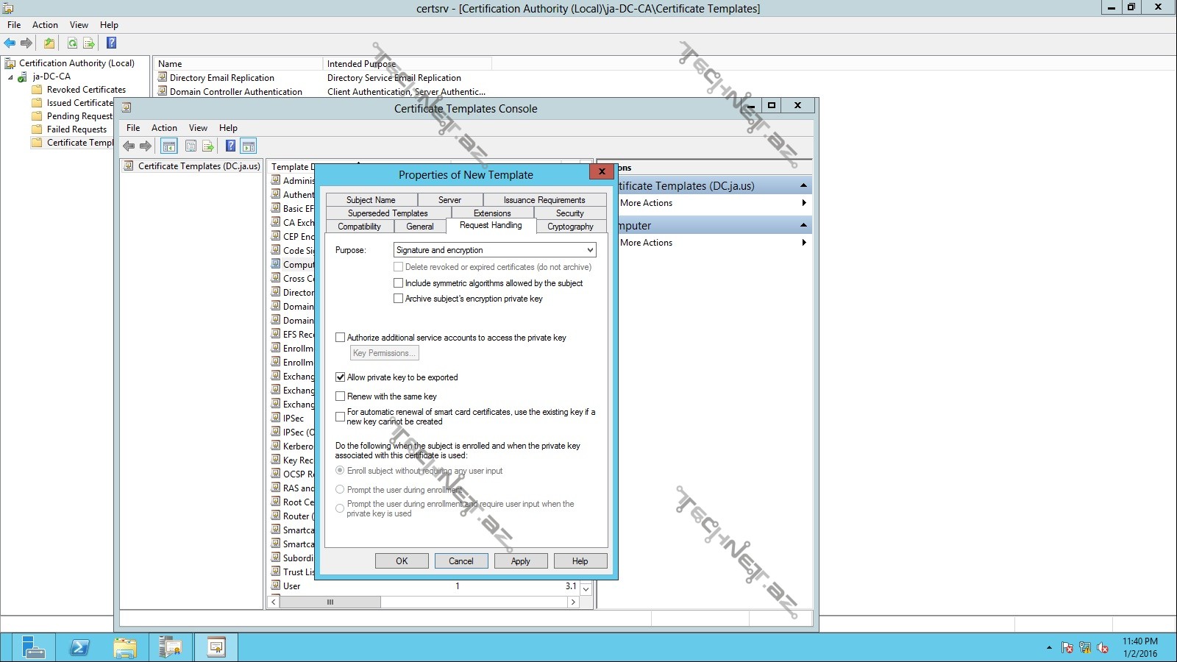Click the Apply button
The width and height of the screenshot is (1177, 662).
[x=520, y=561]
